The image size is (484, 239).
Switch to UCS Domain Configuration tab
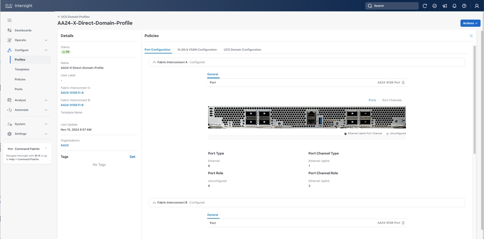pyautogui.click(x=242, y=50)
